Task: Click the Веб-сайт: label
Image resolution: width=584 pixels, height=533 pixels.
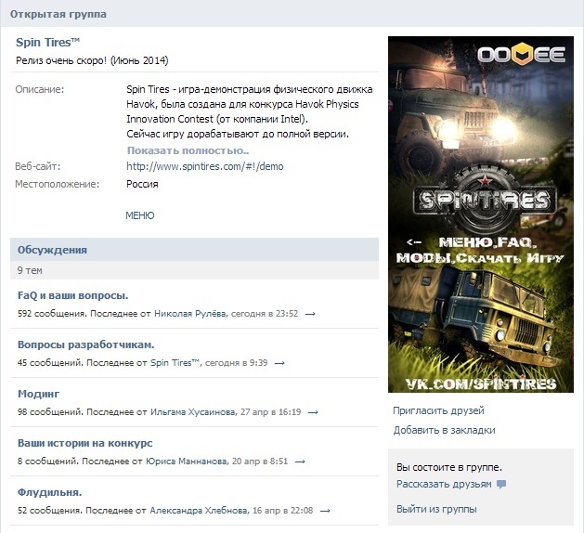Action: click(x=38, y=166)
